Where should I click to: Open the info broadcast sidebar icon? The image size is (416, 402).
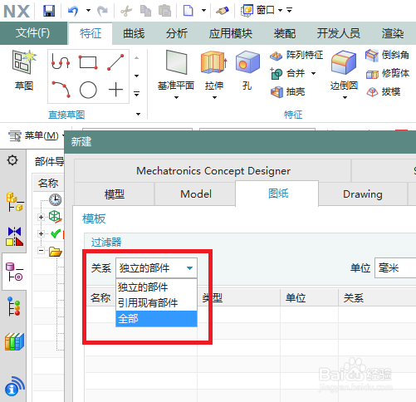click(15, 385)
